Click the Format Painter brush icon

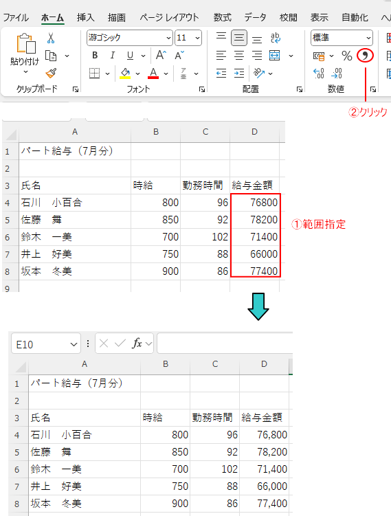[51, 73]
